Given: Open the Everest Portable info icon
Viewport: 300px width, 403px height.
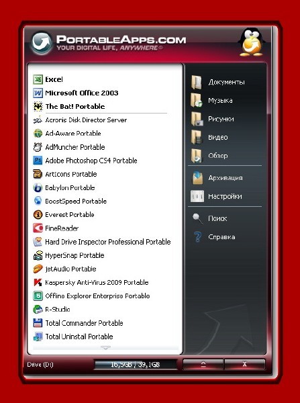Looking at the screenshot, I should point(38,215).
